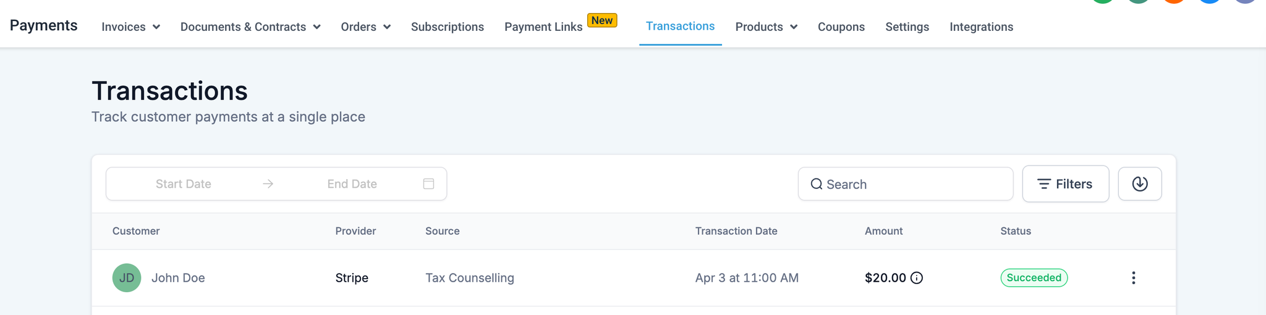Click the Filters button

(x=1066, y=184)
